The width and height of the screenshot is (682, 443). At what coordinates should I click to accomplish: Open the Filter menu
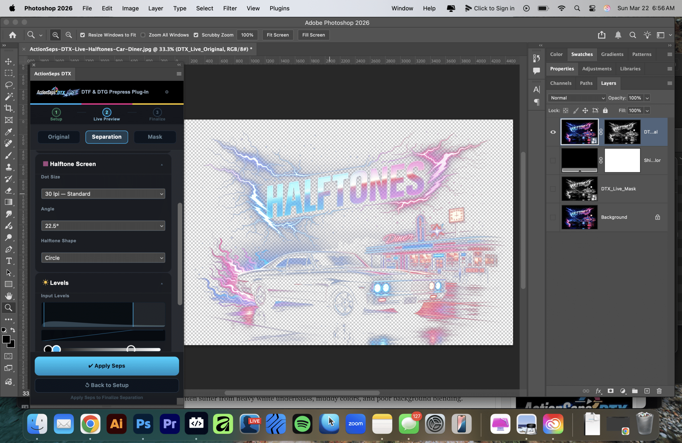click(230, 8)
